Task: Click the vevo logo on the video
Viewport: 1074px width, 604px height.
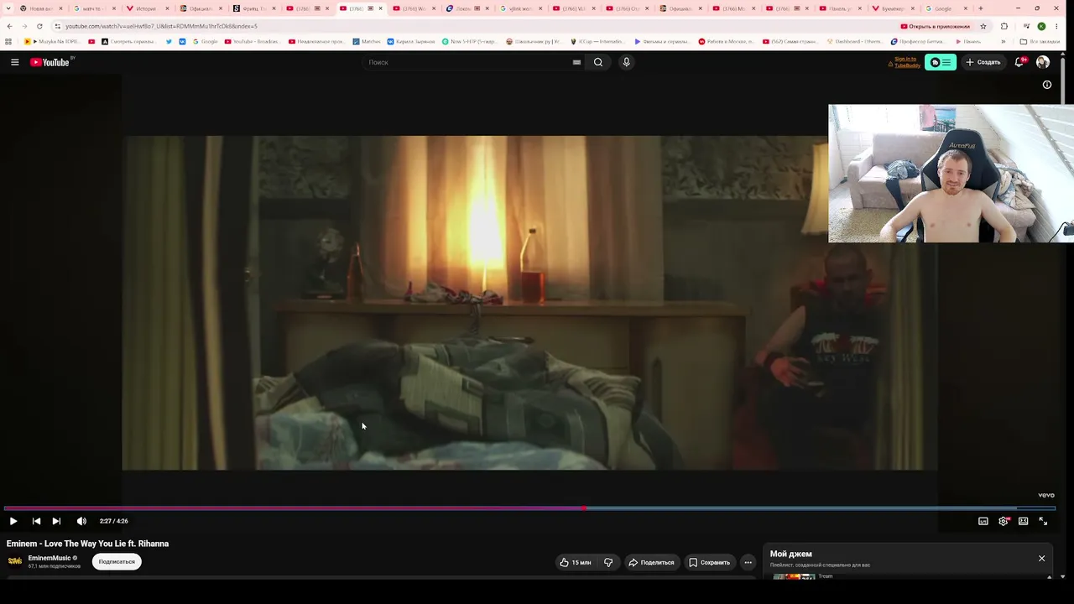Action: pos(1045,495)
